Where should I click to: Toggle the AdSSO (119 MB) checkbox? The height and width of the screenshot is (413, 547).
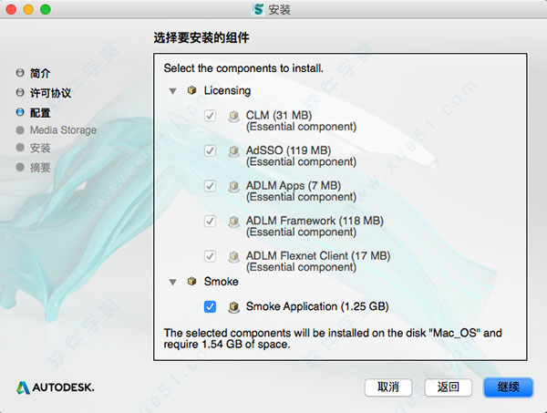210,150
